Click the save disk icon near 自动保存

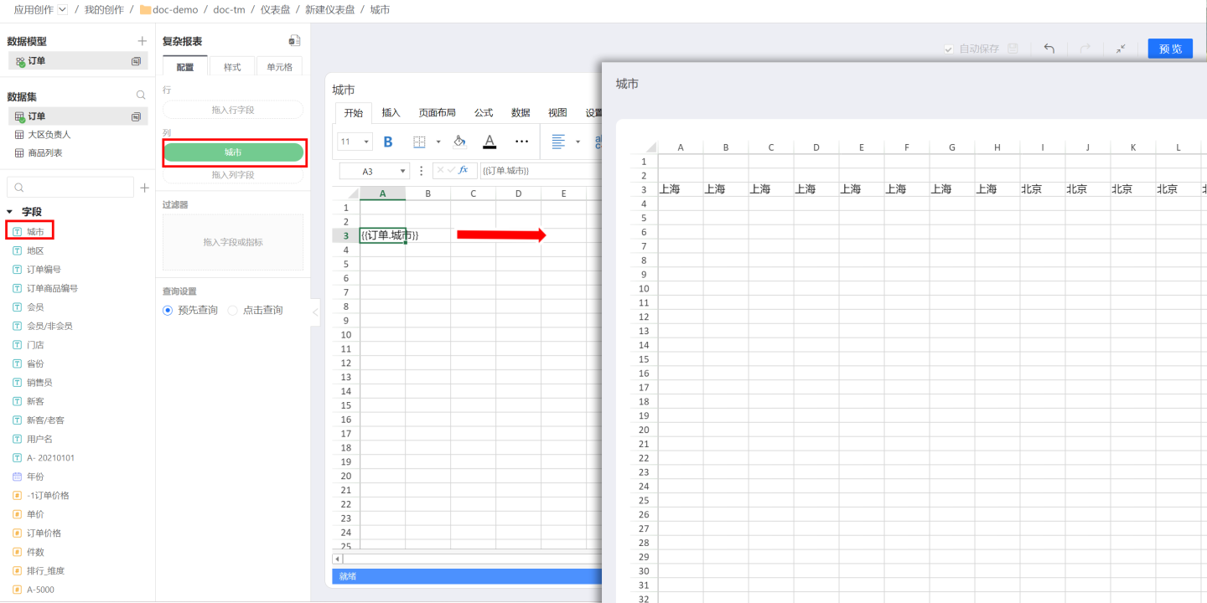point(1013,49)
